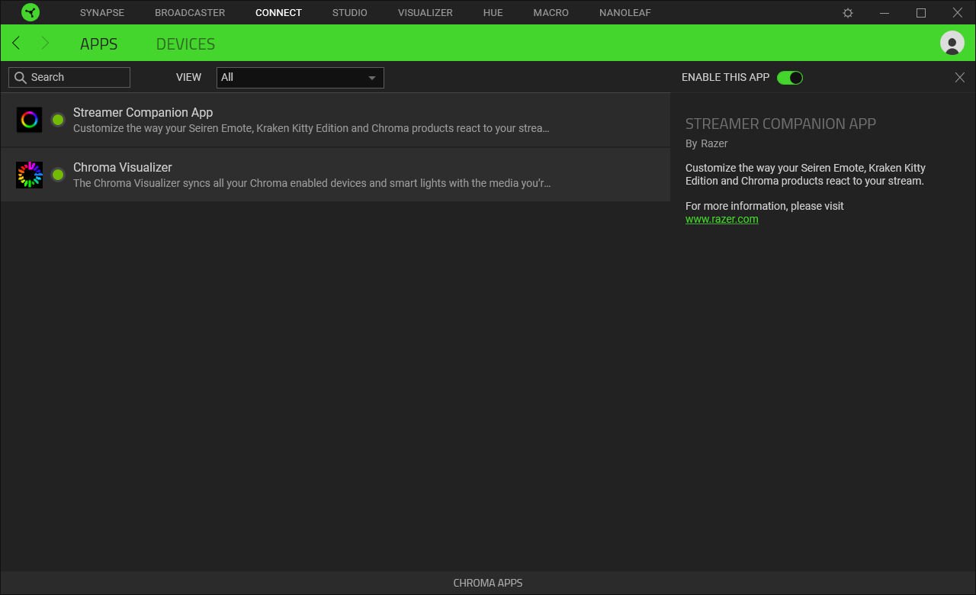Viewport: 976px width, 595px height.
Task: Click Chroma Apps footer label
Action: pos(488,583)
